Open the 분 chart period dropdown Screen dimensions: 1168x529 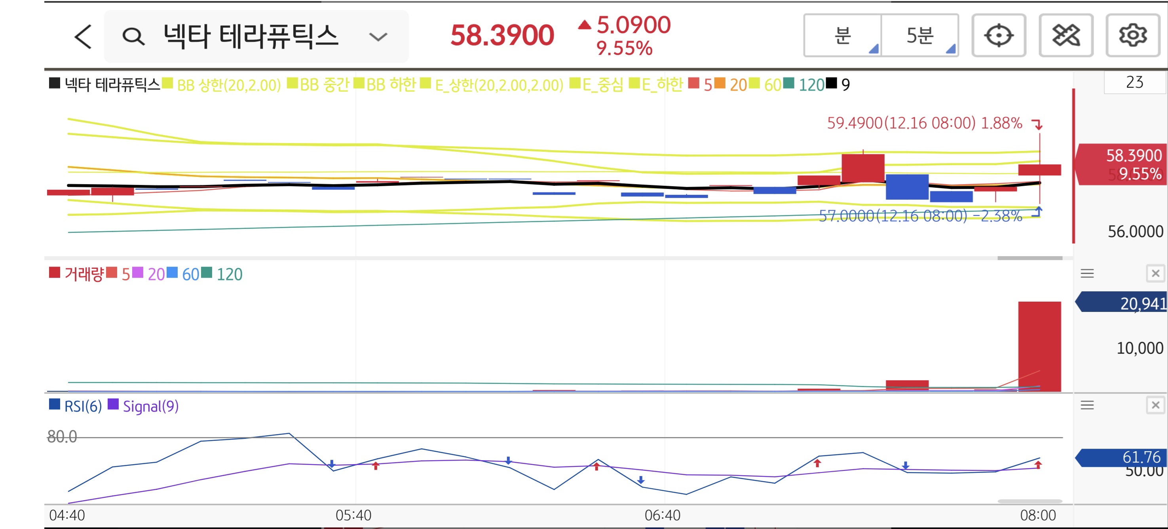[x=842, y=35]
